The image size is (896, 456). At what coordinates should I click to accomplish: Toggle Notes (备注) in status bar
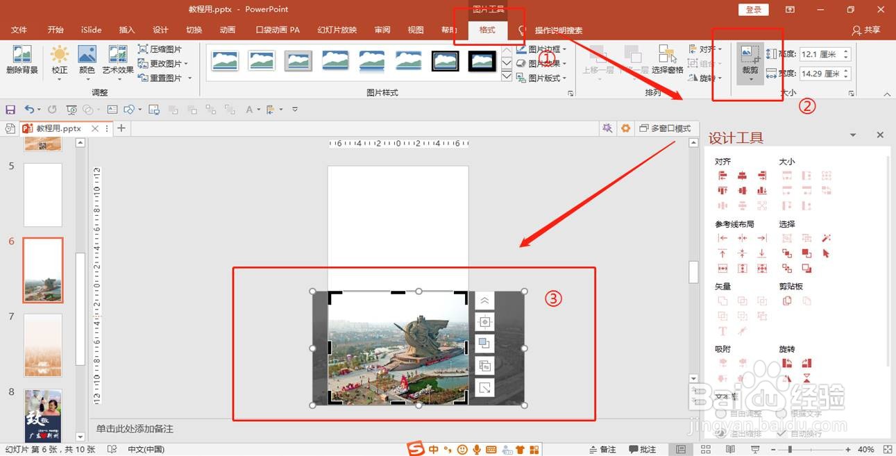point(602,450)
